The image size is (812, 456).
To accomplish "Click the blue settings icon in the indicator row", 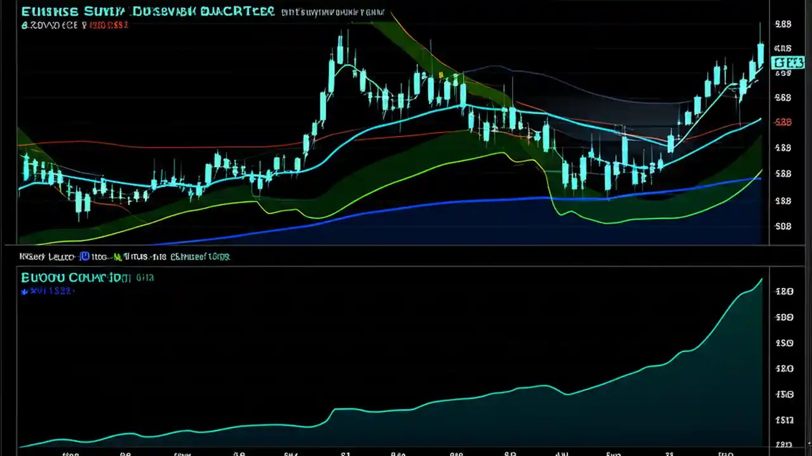I will [x=84, y=256].
